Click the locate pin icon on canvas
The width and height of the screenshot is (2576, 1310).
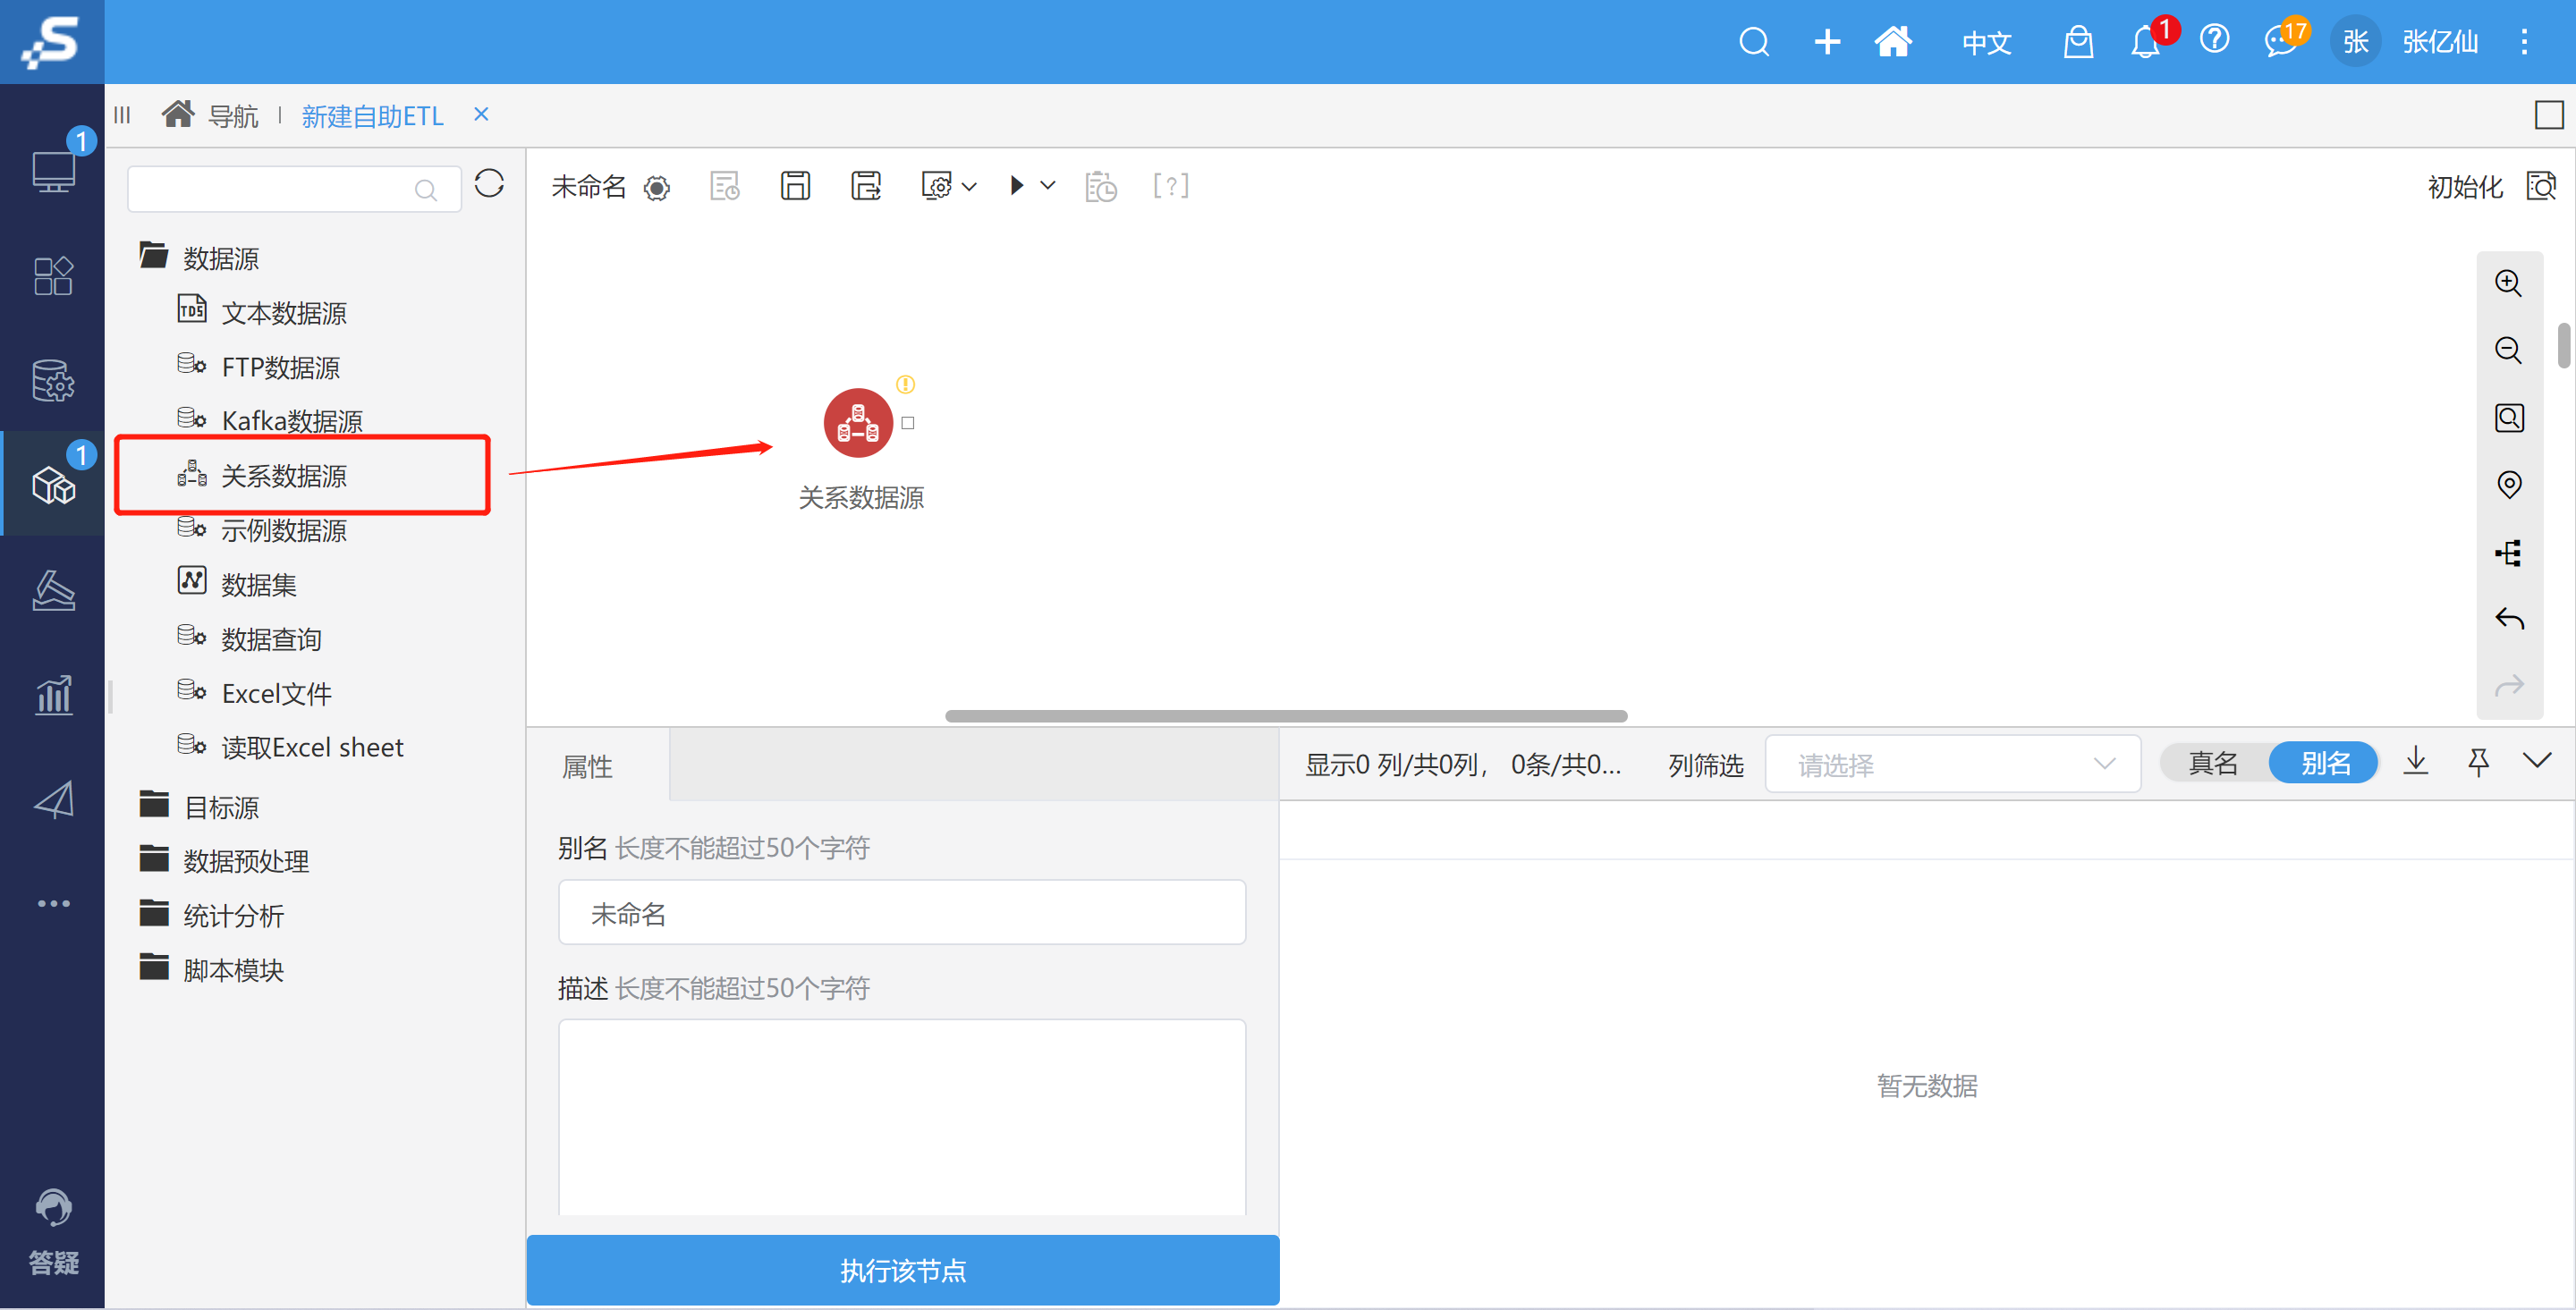2508,485
